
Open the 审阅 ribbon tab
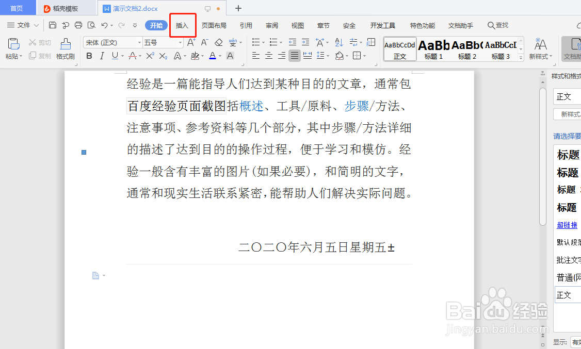pyautogui.click(x=271, y=25)
